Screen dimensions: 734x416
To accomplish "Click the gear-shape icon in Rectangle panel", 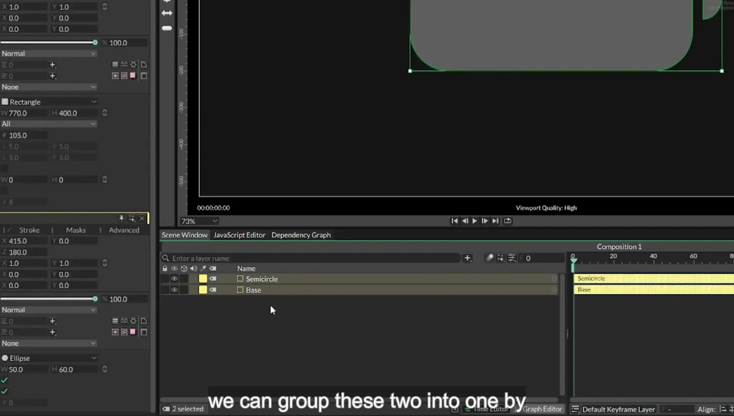I will click(x=133, y=65).
